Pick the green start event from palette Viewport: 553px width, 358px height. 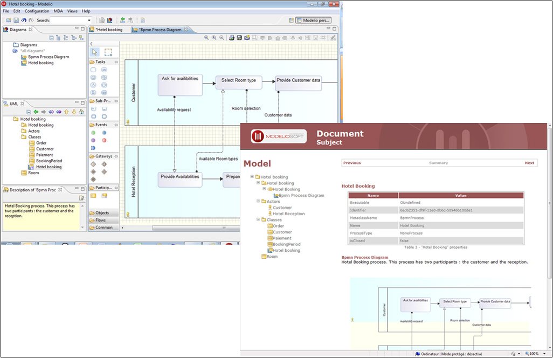pos(93,133)
